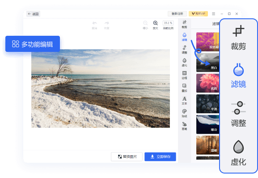
Task: Apply the pink flower filter thumbnail
Action: pyautogui.click(x=207, y=83)
